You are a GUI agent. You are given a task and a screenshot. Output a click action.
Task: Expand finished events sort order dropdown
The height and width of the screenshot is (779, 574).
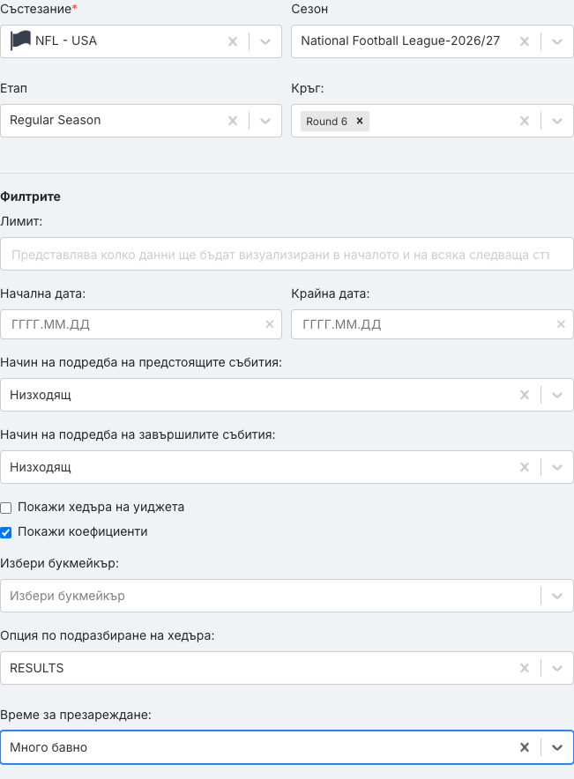pyautogui.click(x=557, y=467)
